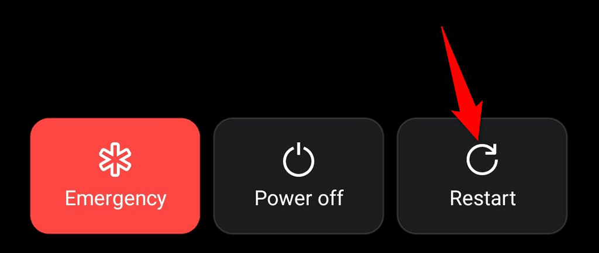This screenshot has height=253, width=599.
Task: Click the Restart button
Action: [x=483, y=176]
